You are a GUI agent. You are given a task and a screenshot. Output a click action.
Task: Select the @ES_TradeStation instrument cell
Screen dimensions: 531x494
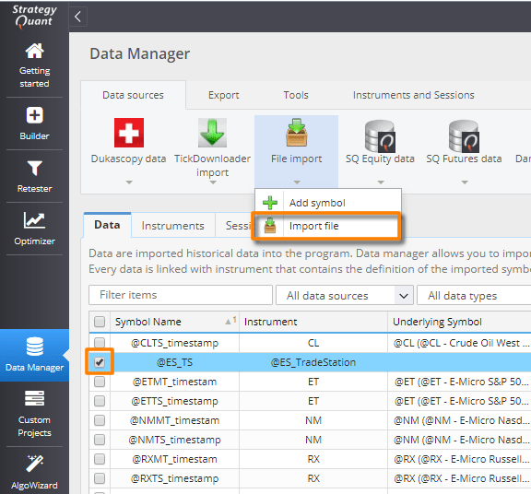(313, 362)
